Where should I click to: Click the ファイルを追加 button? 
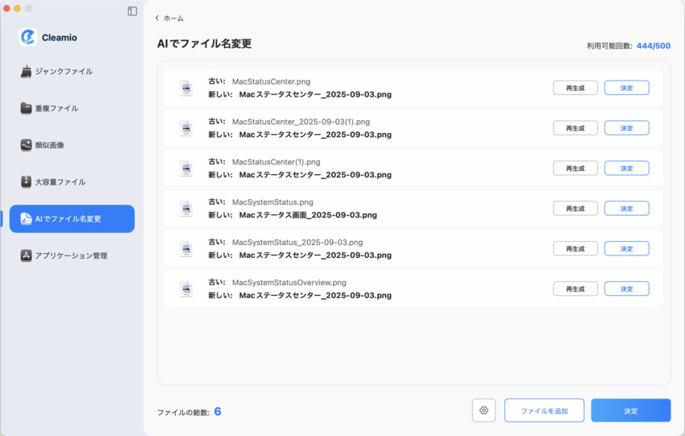[x=544, y=410]
